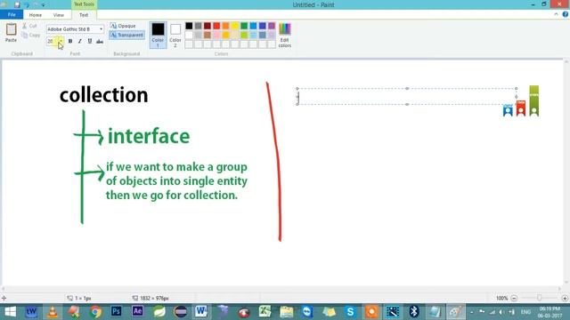Open the Customize Quick Access Toolbar arrow
570x320 pixels.
coord(44,5)
